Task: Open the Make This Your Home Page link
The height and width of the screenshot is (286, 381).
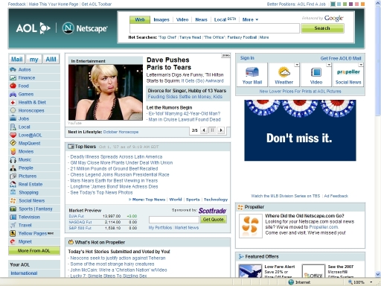Action: point(54,4)
